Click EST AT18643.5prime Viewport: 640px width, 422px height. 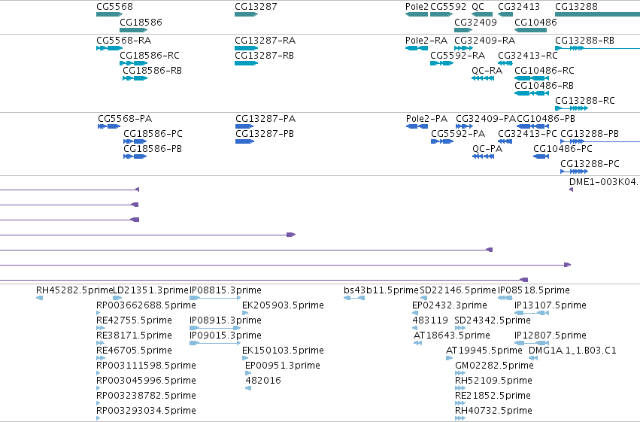click(452, 335)
